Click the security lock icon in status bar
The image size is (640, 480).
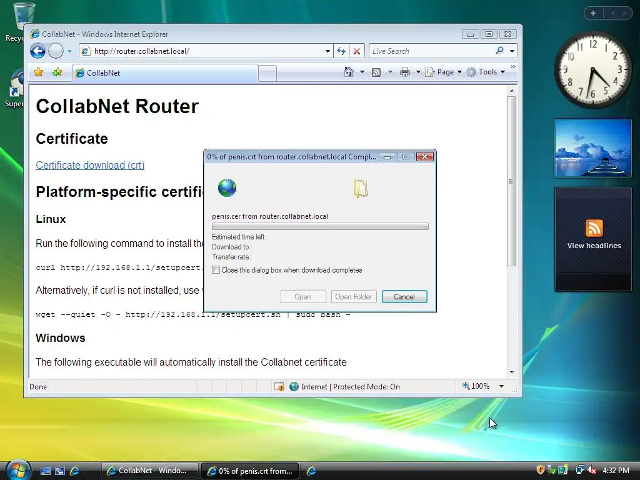click(x=279, y=386)
